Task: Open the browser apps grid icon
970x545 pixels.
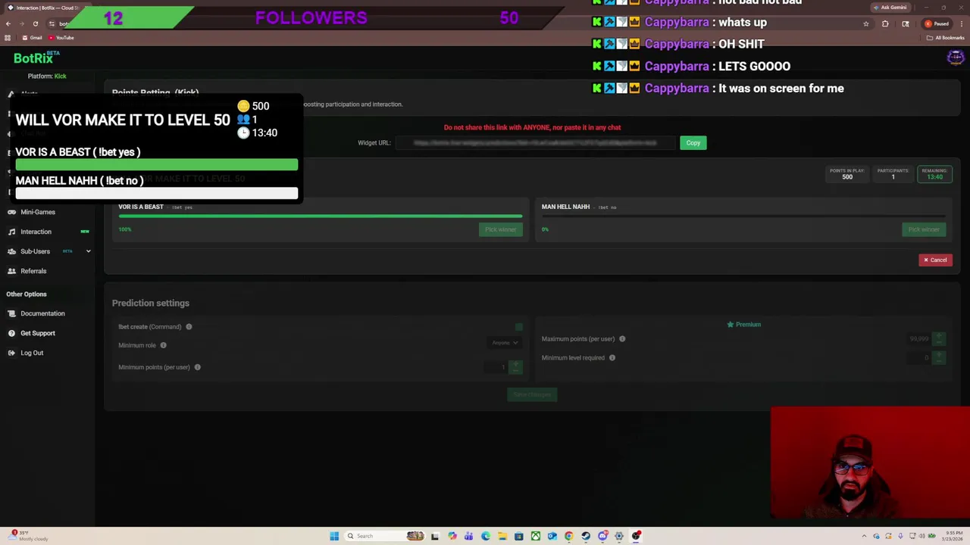Action: [x=8, y=38]
